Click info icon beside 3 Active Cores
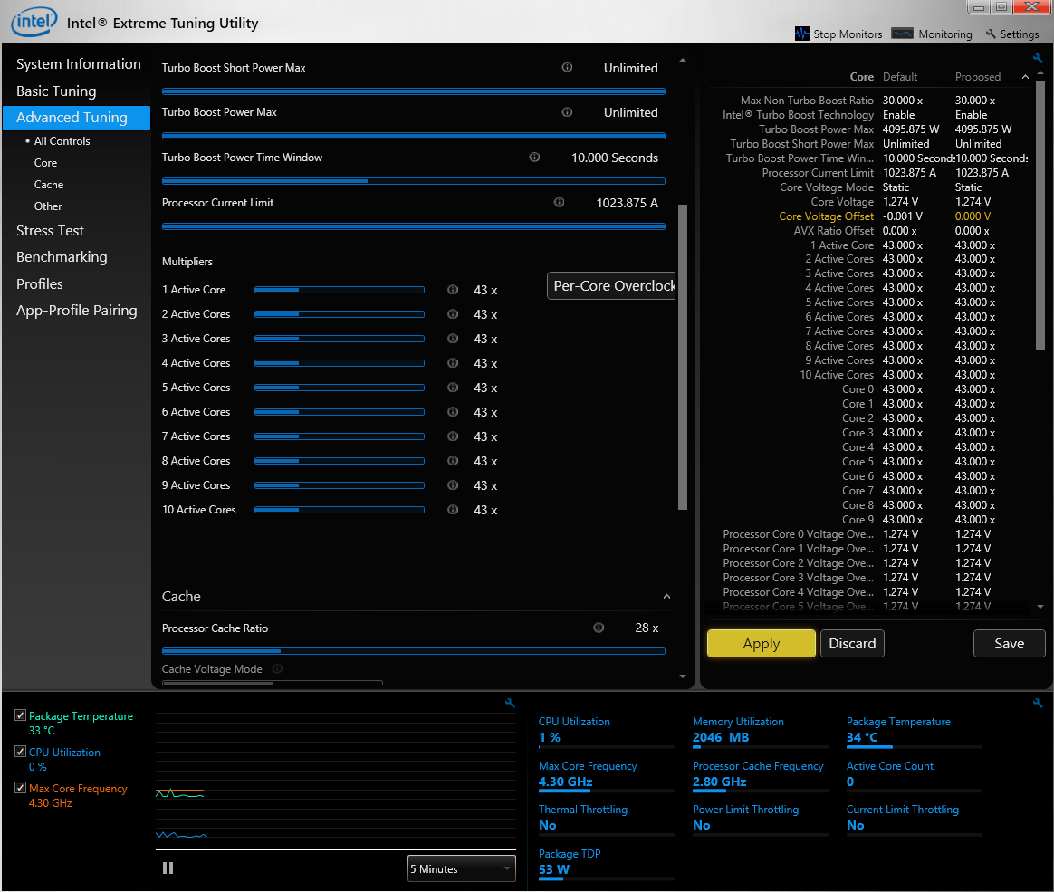Viewport: 1054px width, 892px height. point(453,338)
